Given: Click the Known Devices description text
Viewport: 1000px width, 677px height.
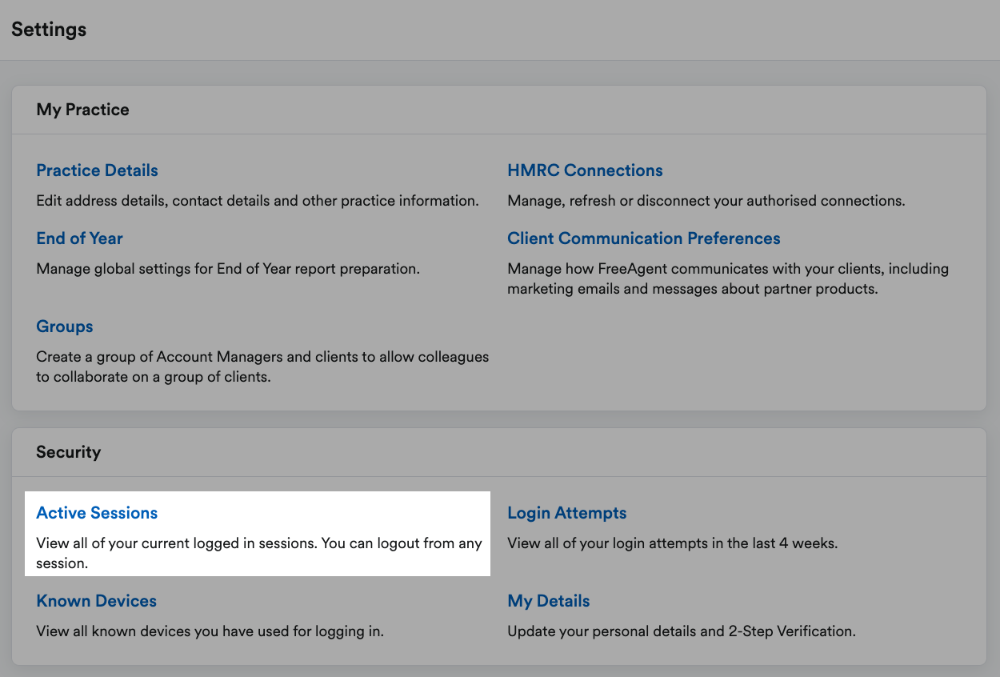Looking at the screenshot, I should pyautogui.click(x=210, y=631).
